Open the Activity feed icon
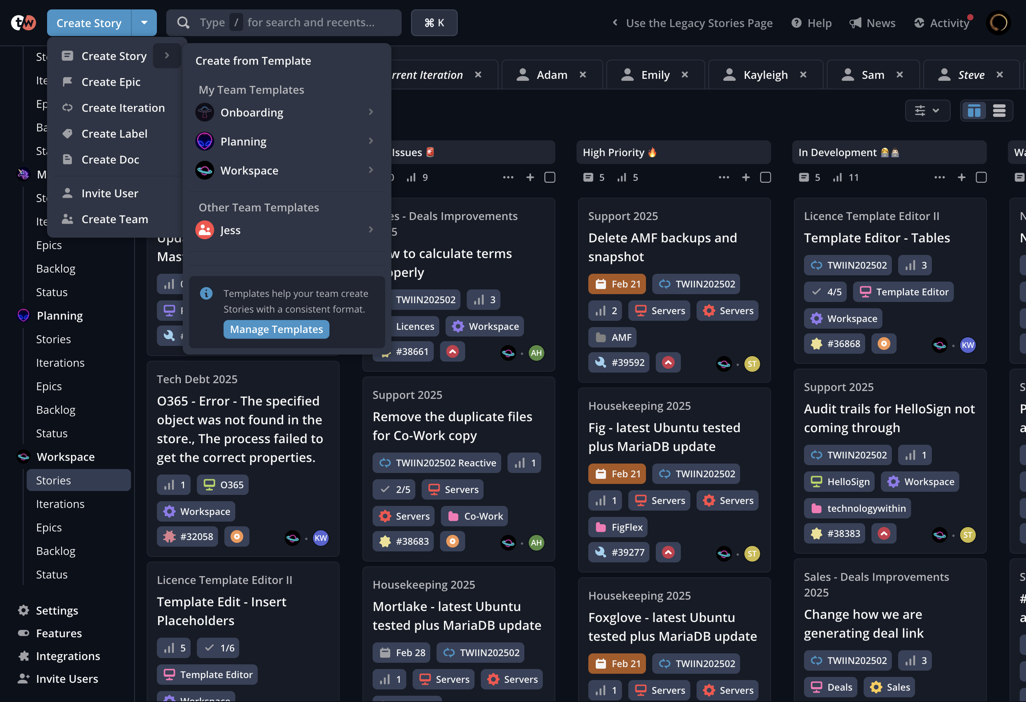 (919, 23)
